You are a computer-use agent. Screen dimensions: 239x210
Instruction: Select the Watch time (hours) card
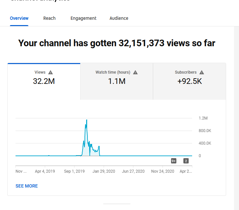click(117, 82)
